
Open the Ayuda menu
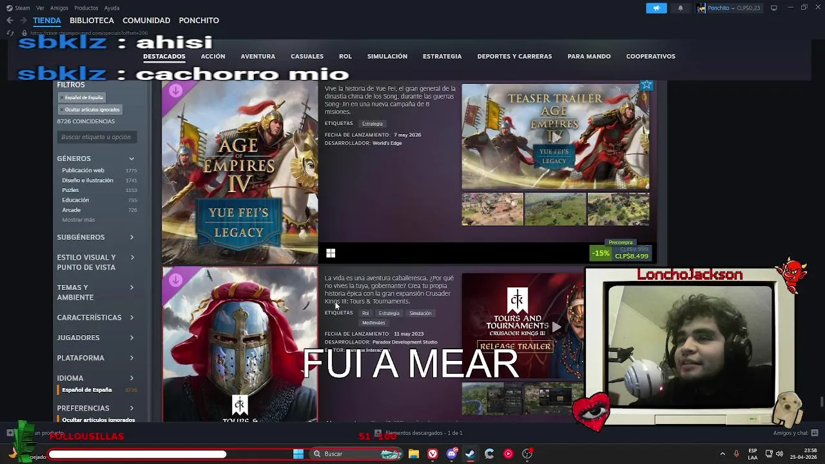click(112, 8)
